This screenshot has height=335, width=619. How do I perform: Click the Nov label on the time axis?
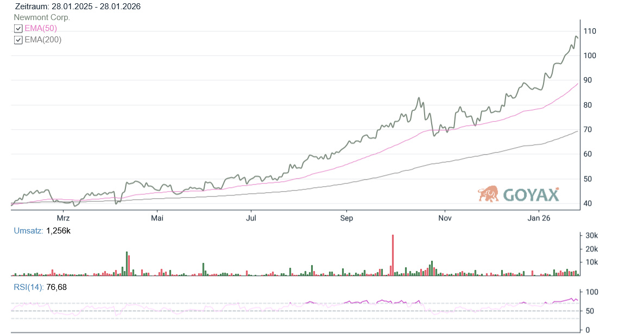445,218
